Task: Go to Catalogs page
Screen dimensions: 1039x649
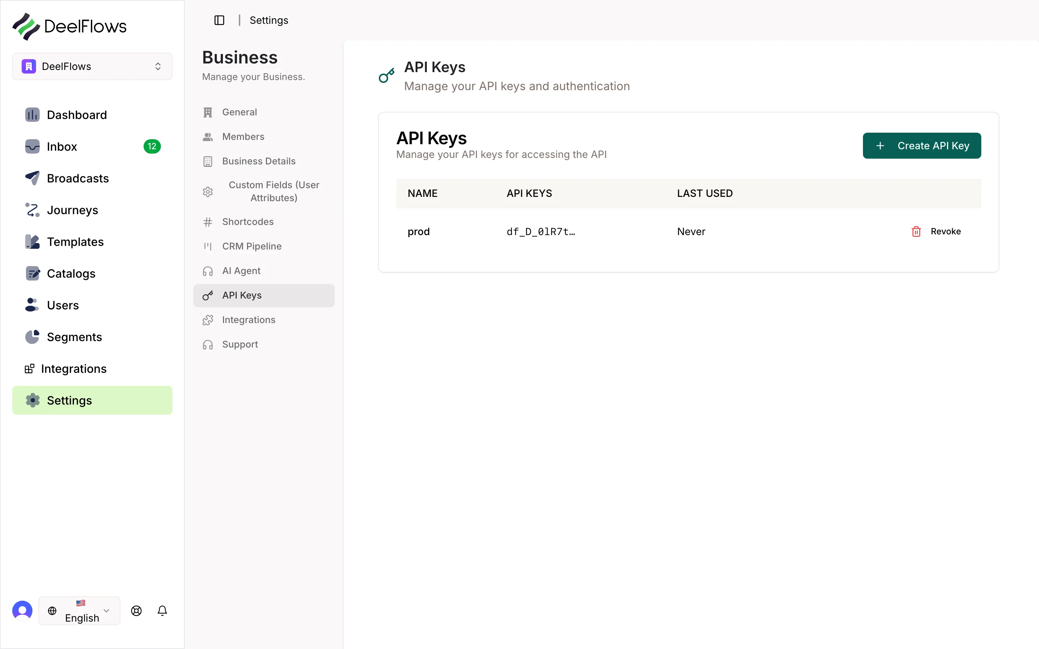Action: (92, 273)
